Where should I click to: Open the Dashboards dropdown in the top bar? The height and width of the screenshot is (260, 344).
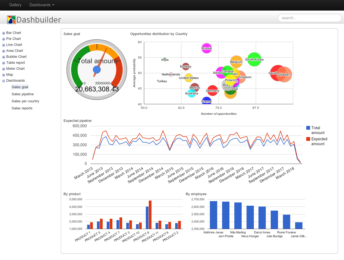pyautogui.click(x=42, y=5)
